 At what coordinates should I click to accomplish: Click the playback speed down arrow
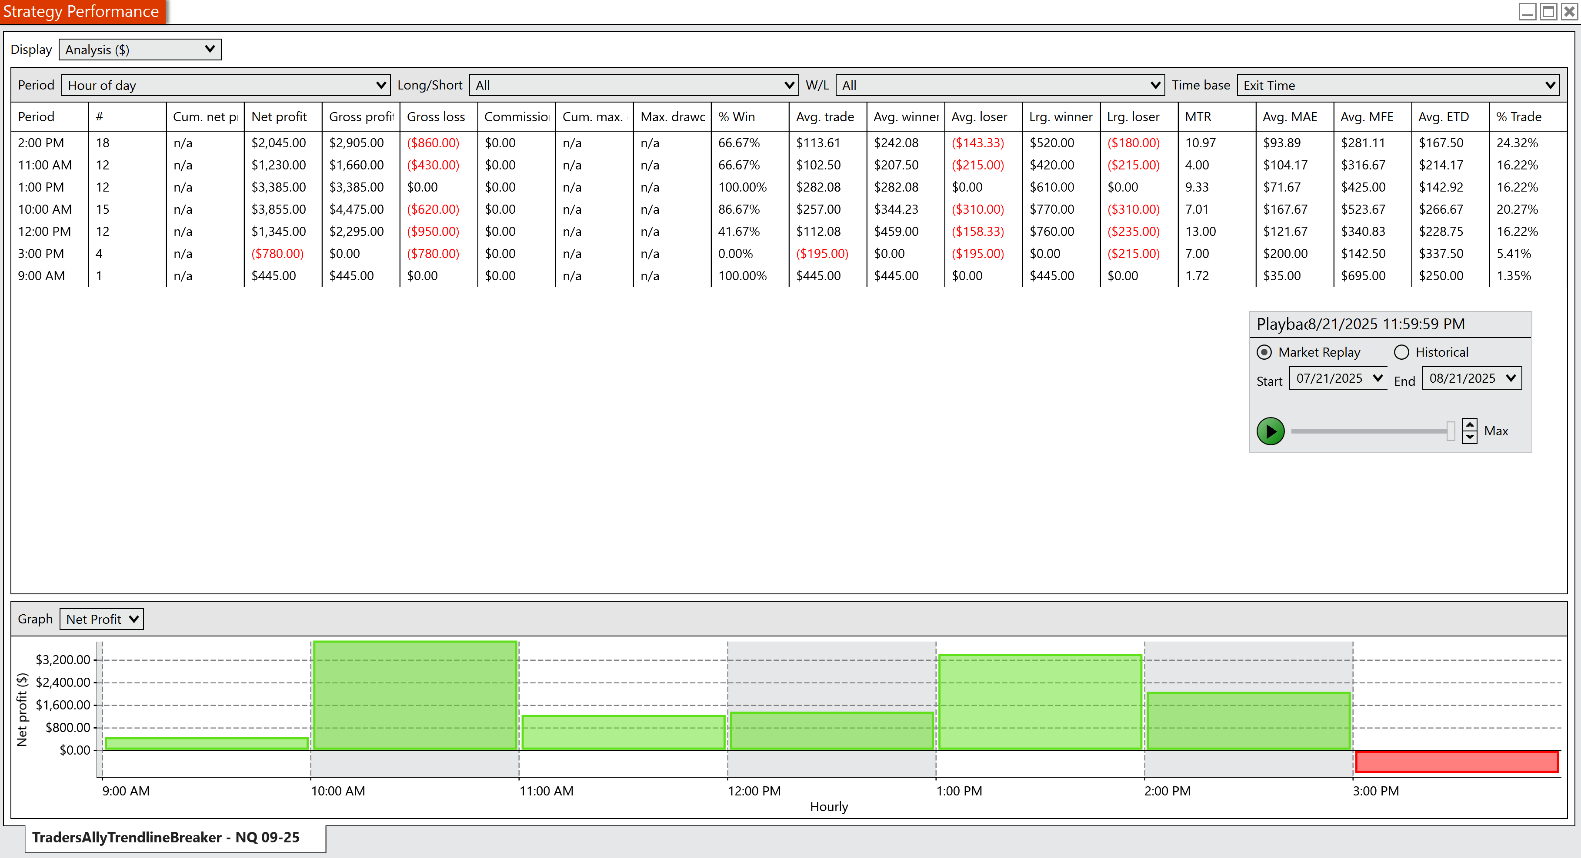[1469, 437]
